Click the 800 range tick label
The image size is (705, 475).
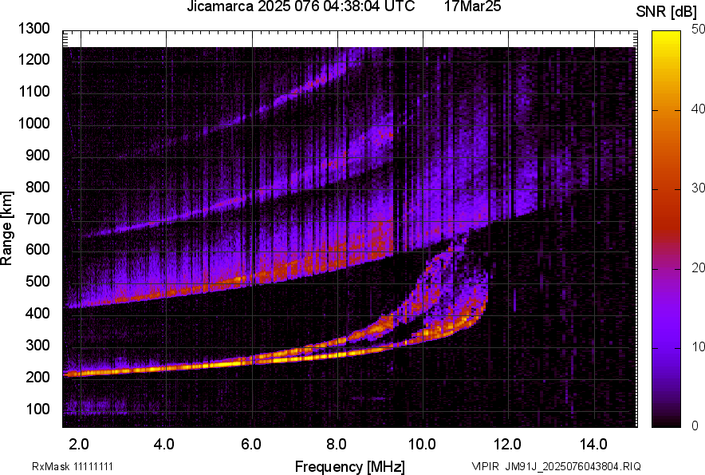click(37, 187)
